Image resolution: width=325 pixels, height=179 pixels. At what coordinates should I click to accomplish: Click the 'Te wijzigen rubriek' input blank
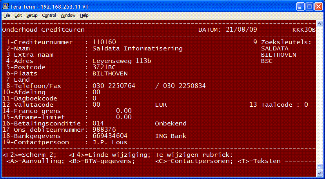(x=300, y=155)
